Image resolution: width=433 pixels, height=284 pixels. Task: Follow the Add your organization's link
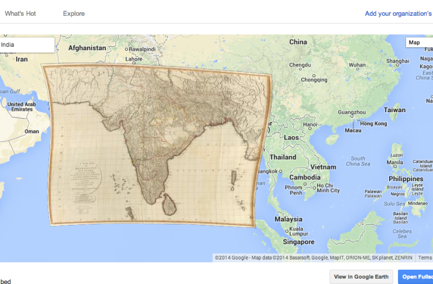point(399,13)
